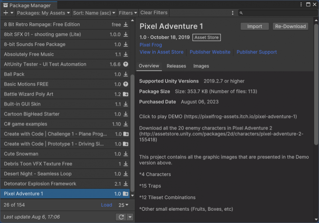Click download icon for Debris Toon VFX Texture
The height and width of the screenshot is (223, 319).
click(126, 164)
